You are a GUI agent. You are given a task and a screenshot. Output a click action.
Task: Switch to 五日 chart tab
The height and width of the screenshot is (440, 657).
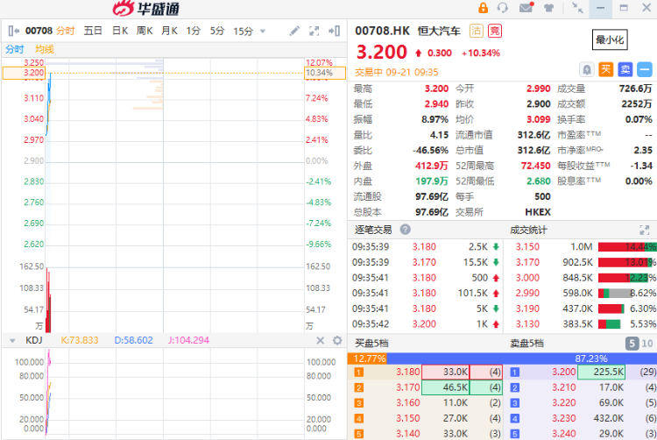point(93,31)
